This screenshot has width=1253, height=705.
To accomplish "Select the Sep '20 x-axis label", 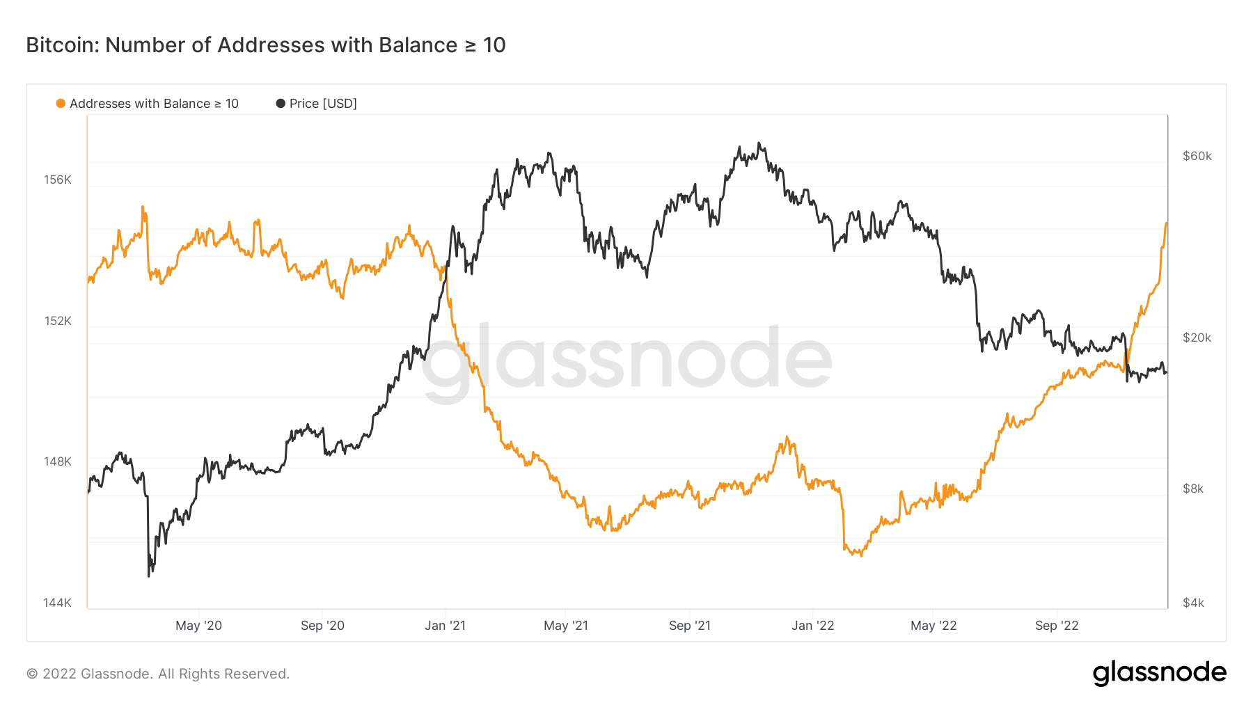I will (322, 626).
